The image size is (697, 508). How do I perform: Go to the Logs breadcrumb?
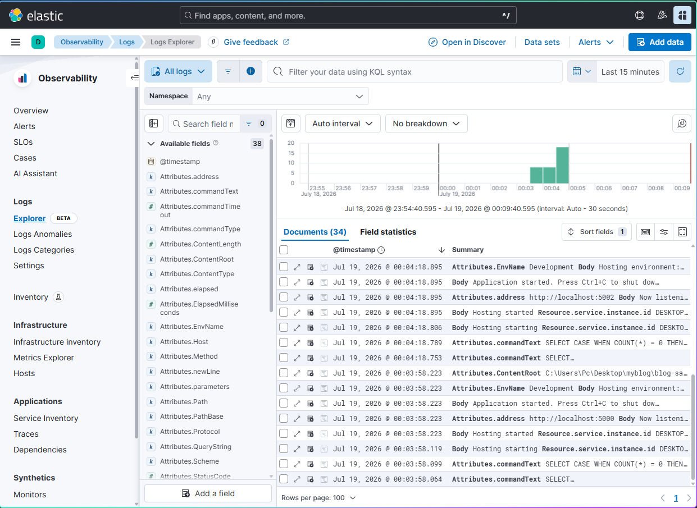click(x=127, y=42)
